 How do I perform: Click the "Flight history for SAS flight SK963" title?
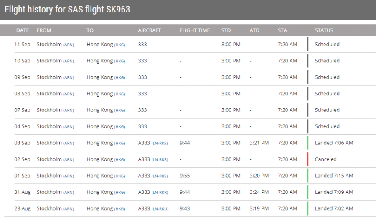tap(67, 9)
